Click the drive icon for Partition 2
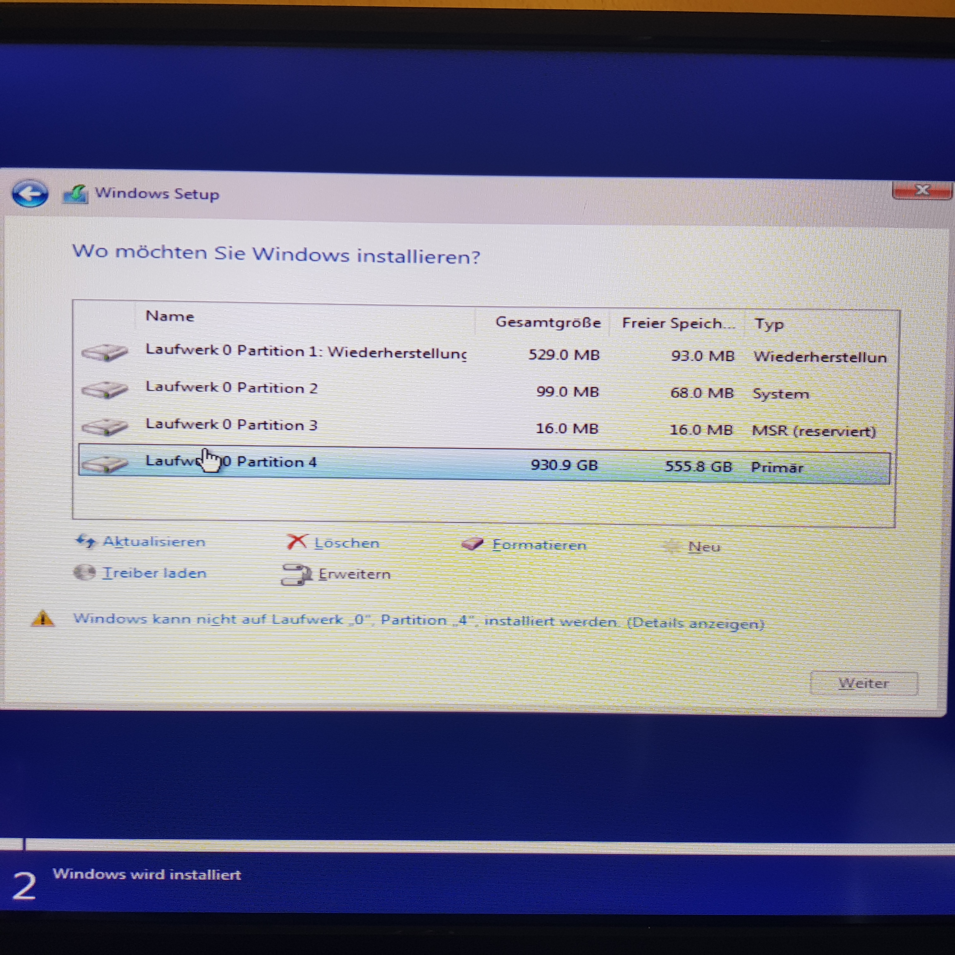Image resolution: width=955 pixels, height=955 pixels. [105, 389]
